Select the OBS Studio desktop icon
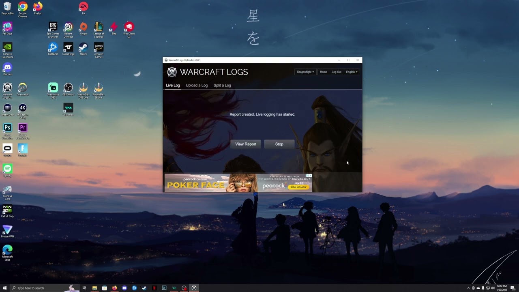Image resolution: width=519 pixels, height=292 pixels. click(68, 88)
